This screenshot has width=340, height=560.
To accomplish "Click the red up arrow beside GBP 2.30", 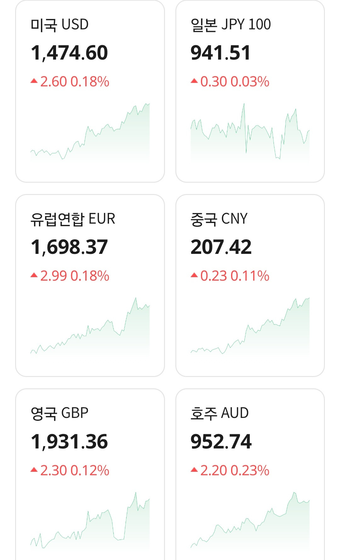I will [34, 470].
